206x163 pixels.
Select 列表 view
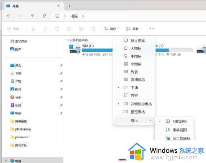click(134, 72)
